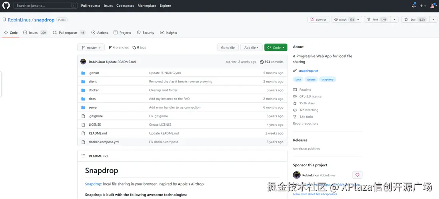The image size is (439, 199).
Task: View the 15.3k stars link
Action: click(x=304, y=103)
